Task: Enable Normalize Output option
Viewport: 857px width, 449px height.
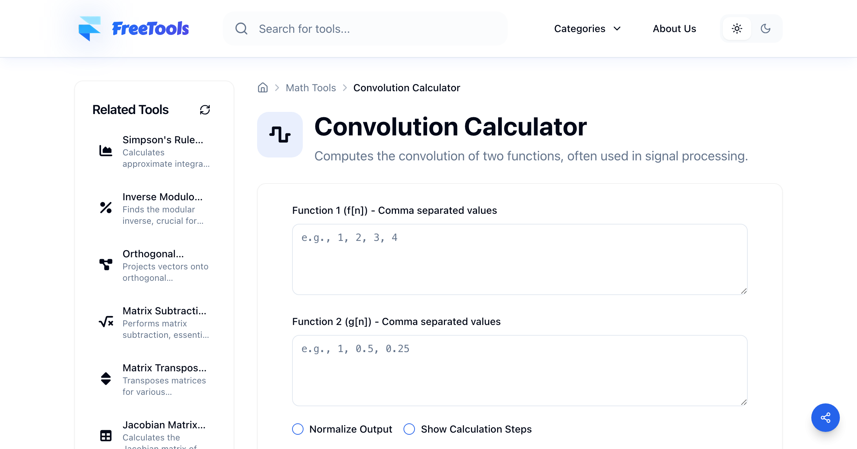Action: click(298, 429)
